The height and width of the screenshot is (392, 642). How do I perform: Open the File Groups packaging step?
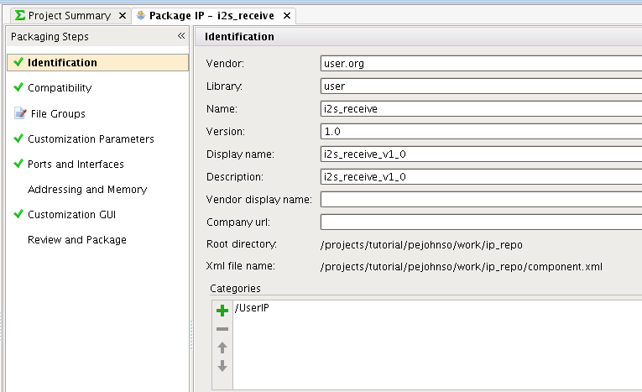(x=56, y=114)
